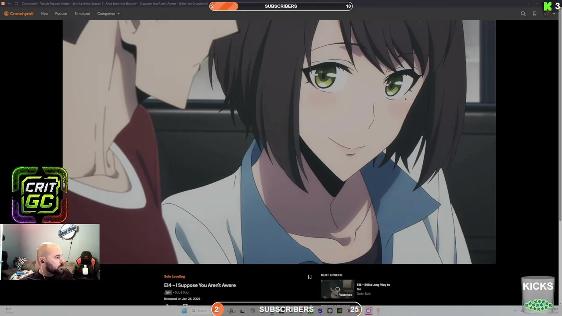Reload the page with the browser refresh icon
Screen dimensions: 562x316
[x=17, y=4]
